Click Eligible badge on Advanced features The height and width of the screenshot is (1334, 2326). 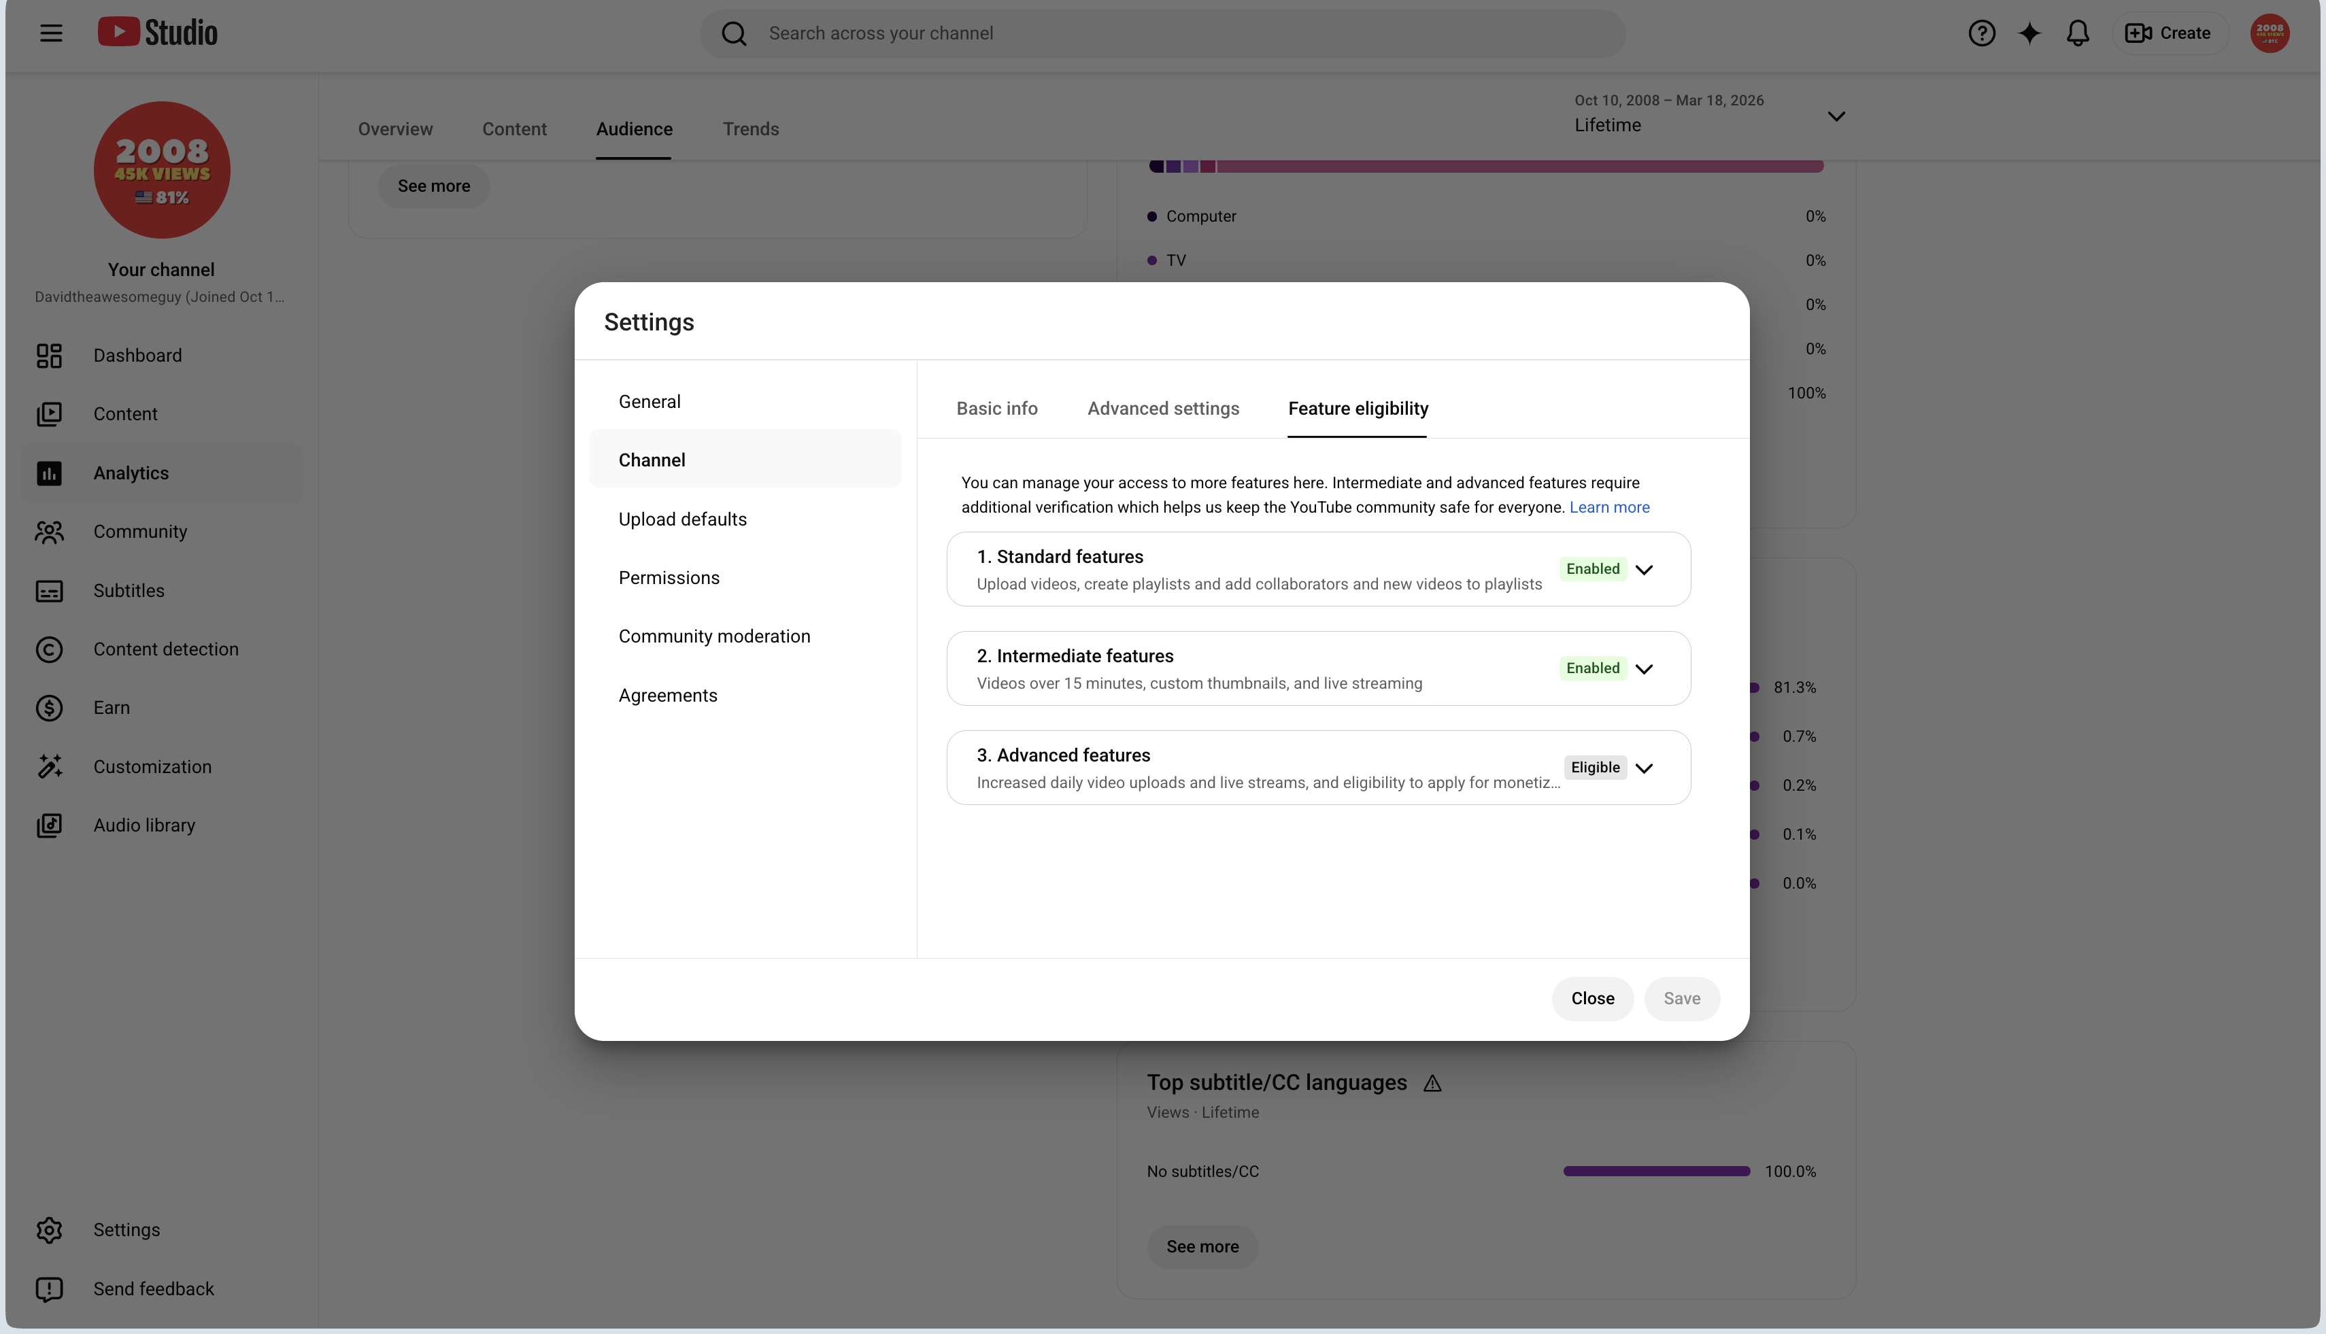pos(1595,768)
